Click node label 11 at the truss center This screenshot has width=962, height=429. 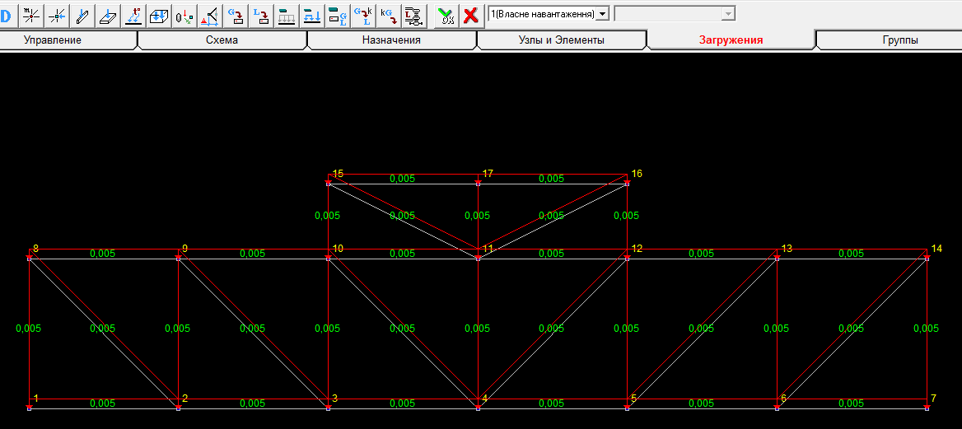pos(488,249)
